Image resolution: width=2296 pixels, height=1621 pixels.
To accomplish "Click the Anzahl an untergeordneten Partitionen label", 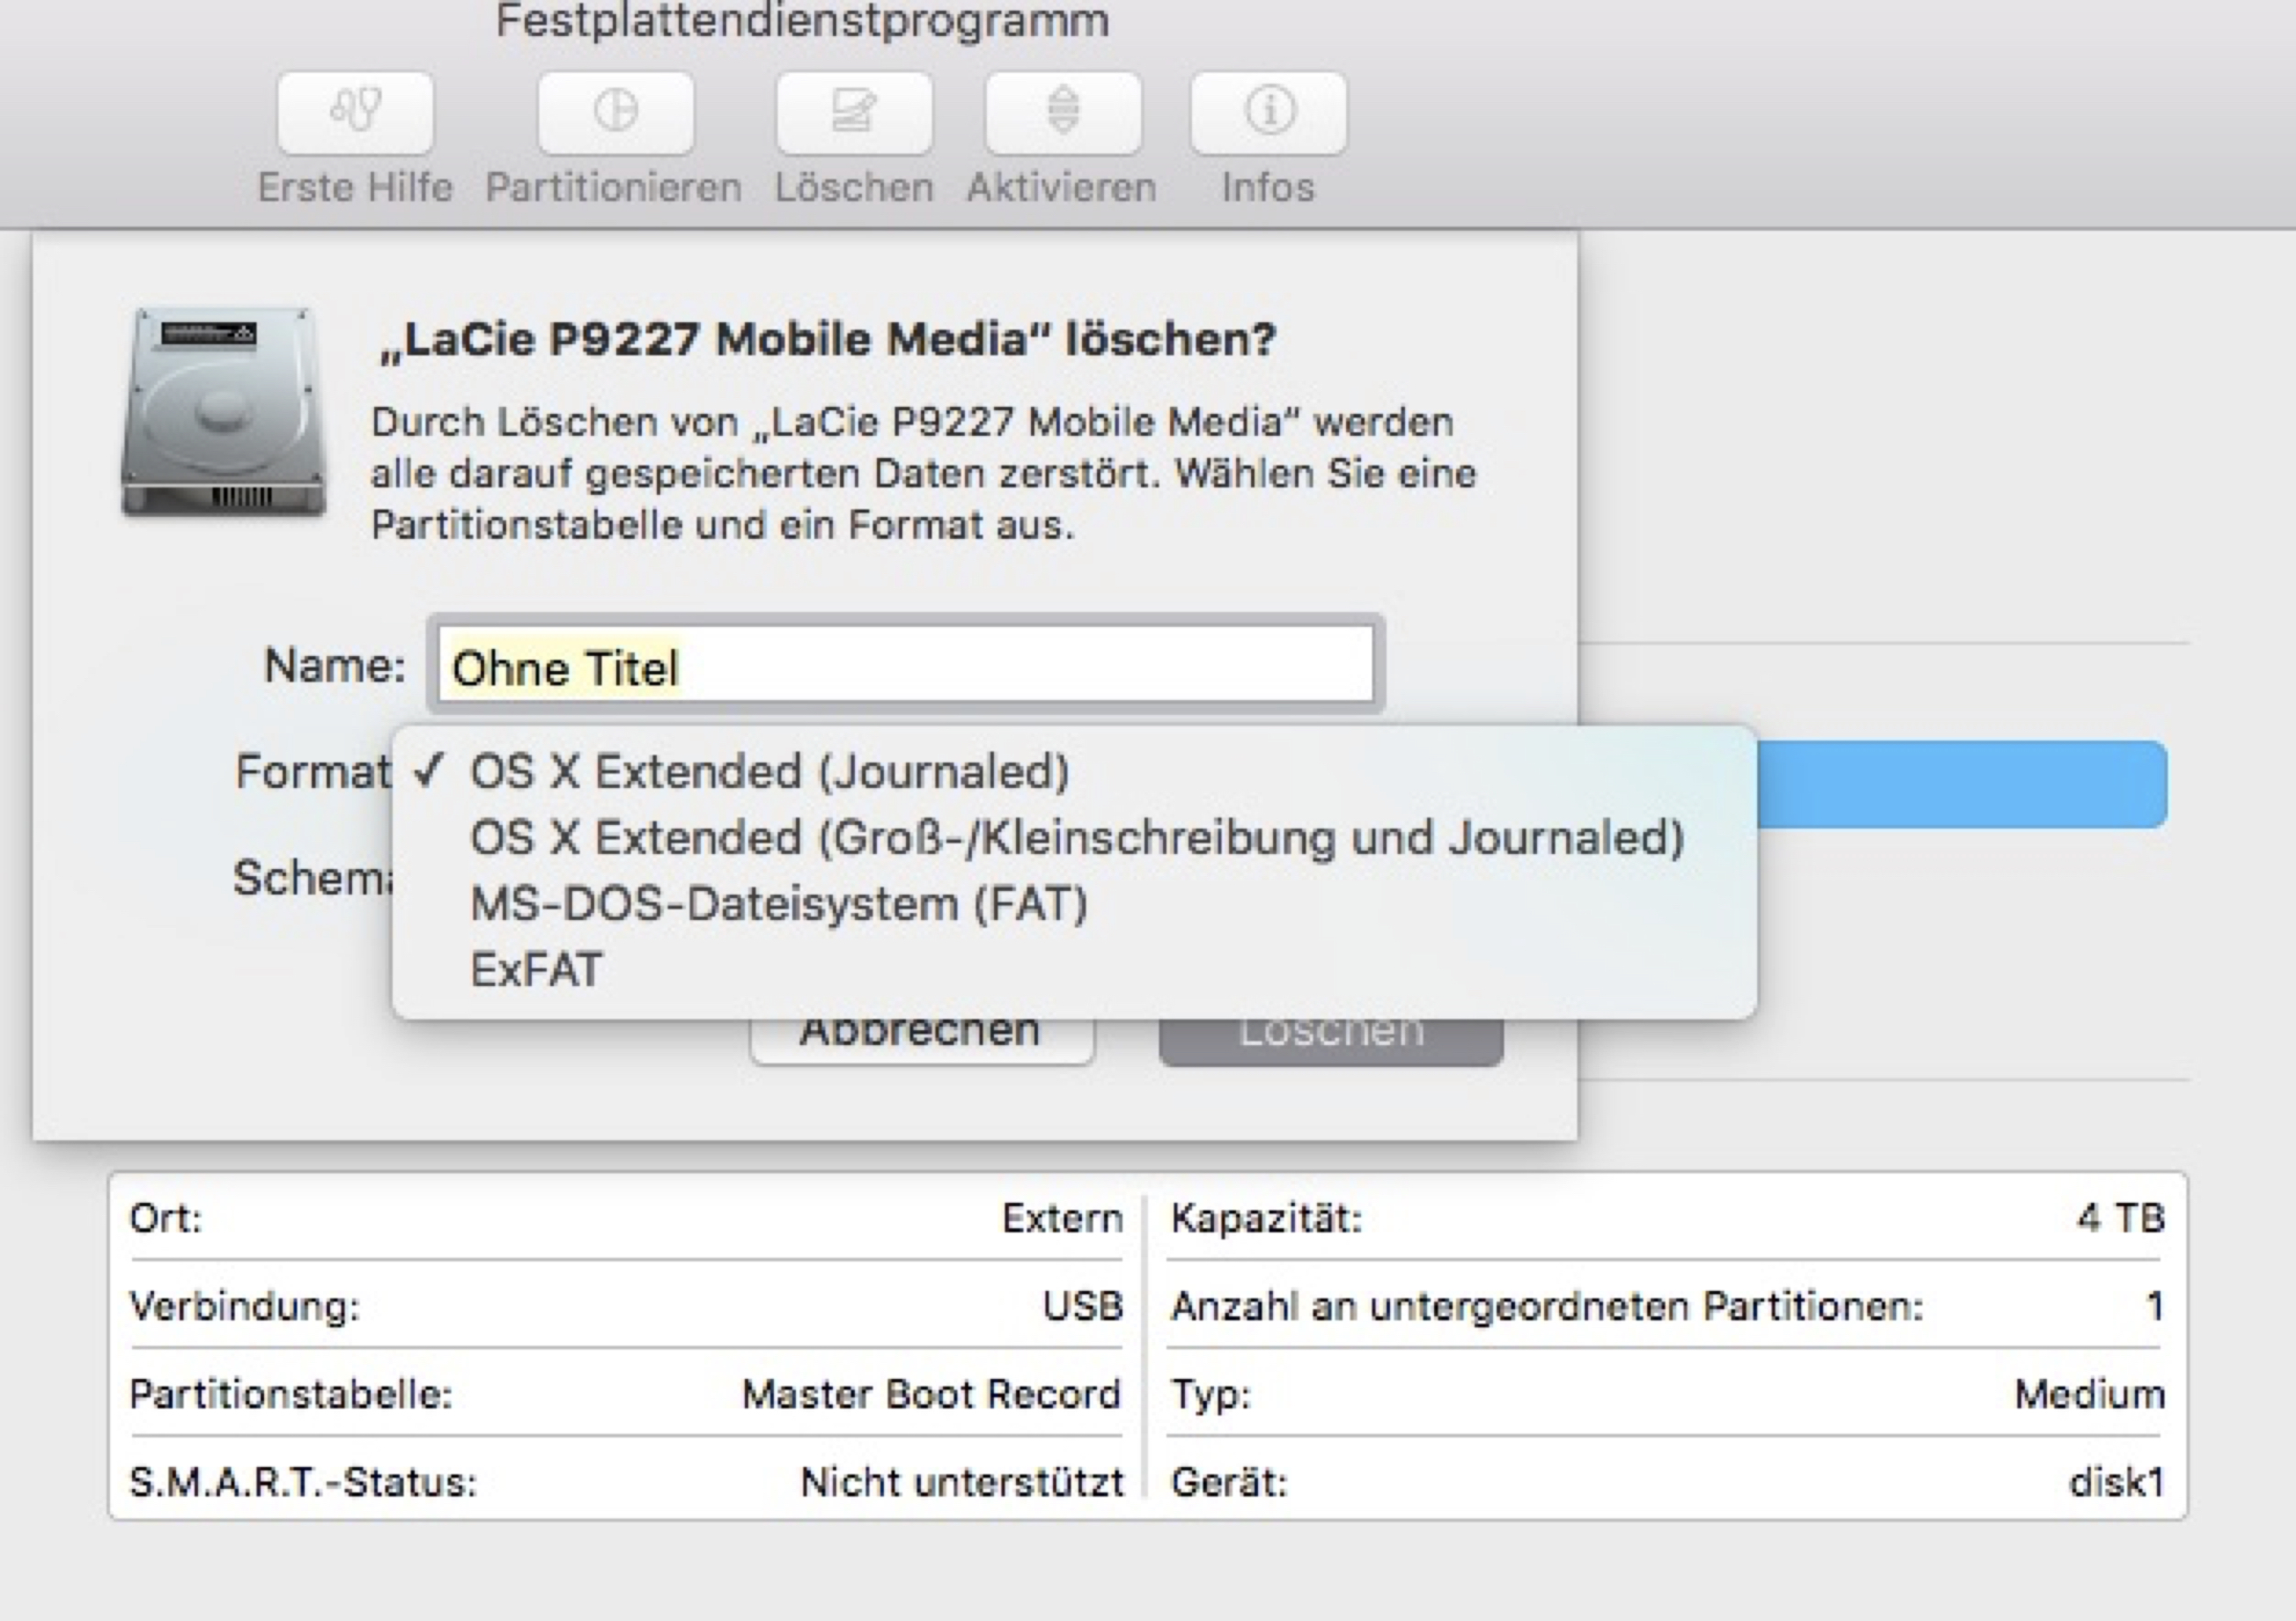I will 1547,1306.
